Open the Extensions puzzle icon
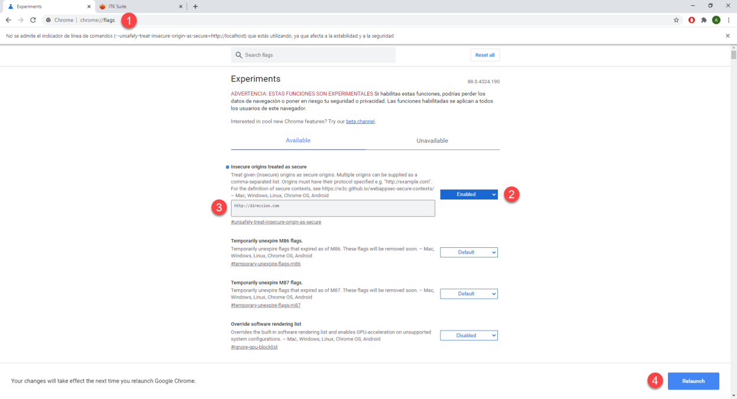 tap(704, 20)
